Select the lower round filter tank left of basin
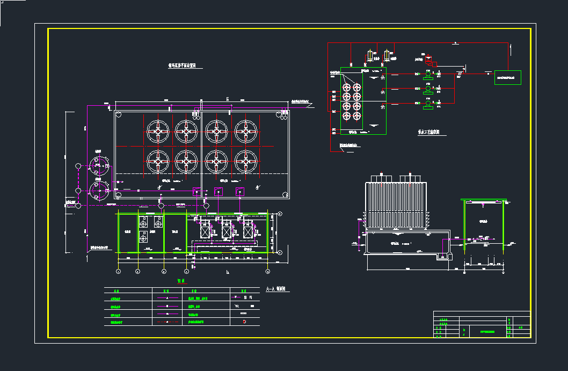The image size is (568, 371). (x=99, y=190)
